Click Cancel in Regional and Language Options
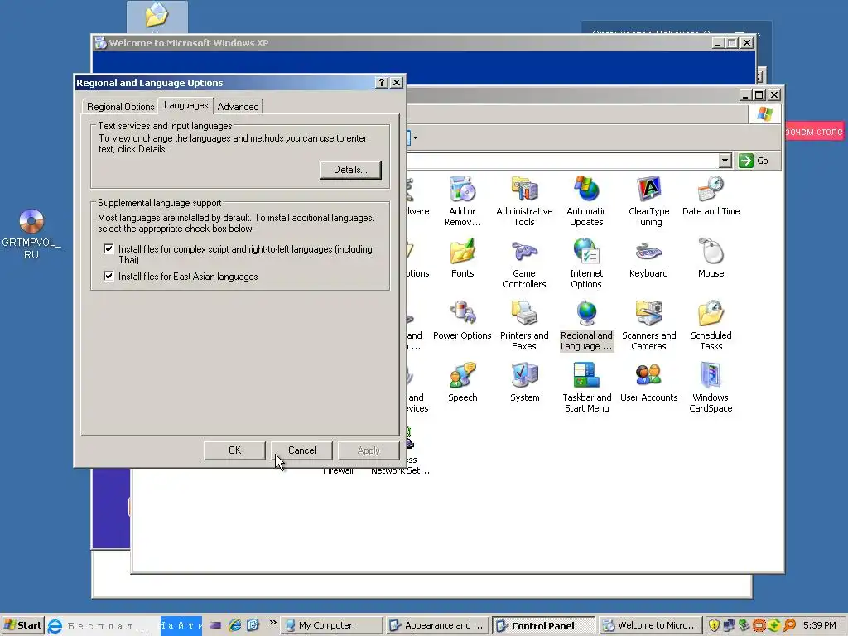Image resolution: width=848 pixels, height=636 pixels. [301, 450]
